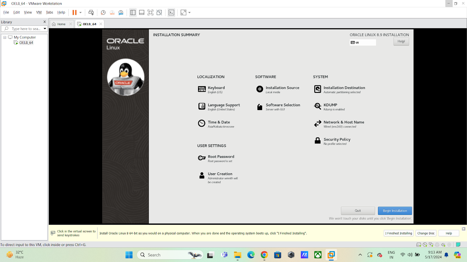Screen dimensions: 467x262
Task: Open Language Support settings
Action: tap(219, 107)
